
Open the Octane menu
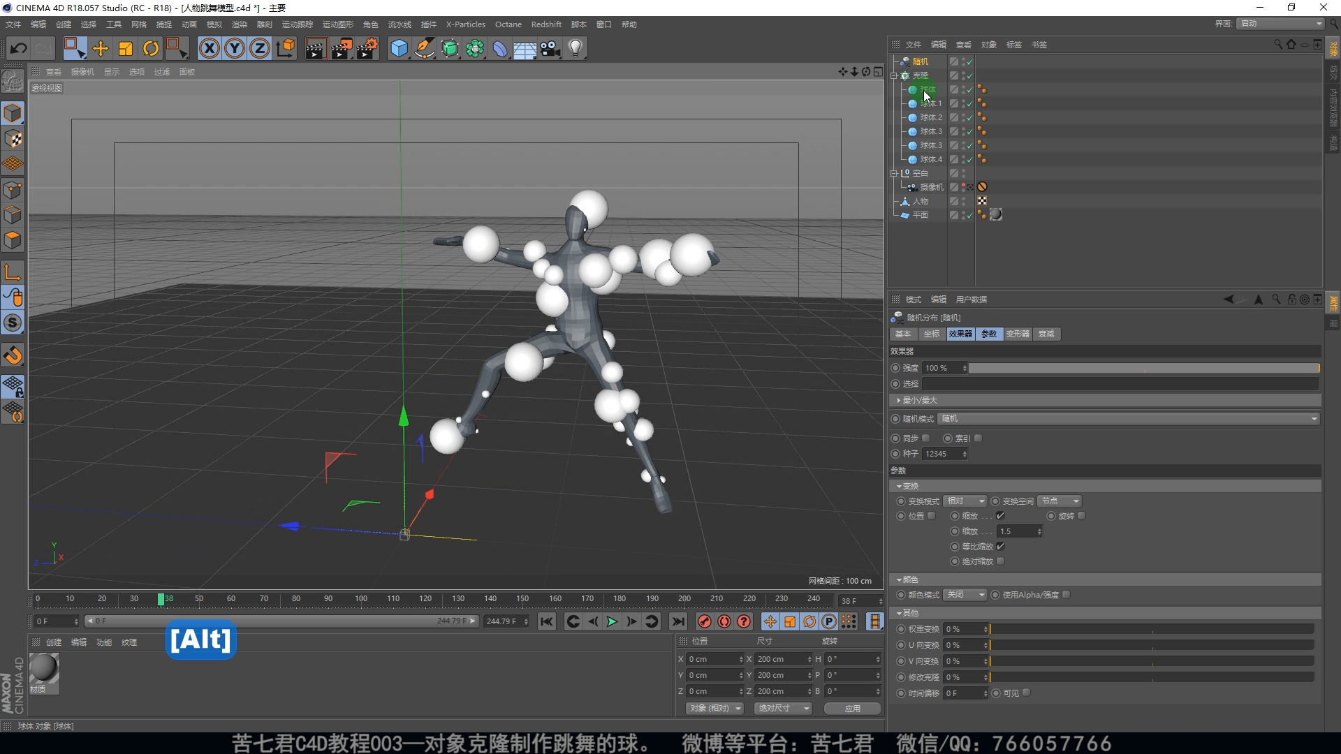coord(508,24)
